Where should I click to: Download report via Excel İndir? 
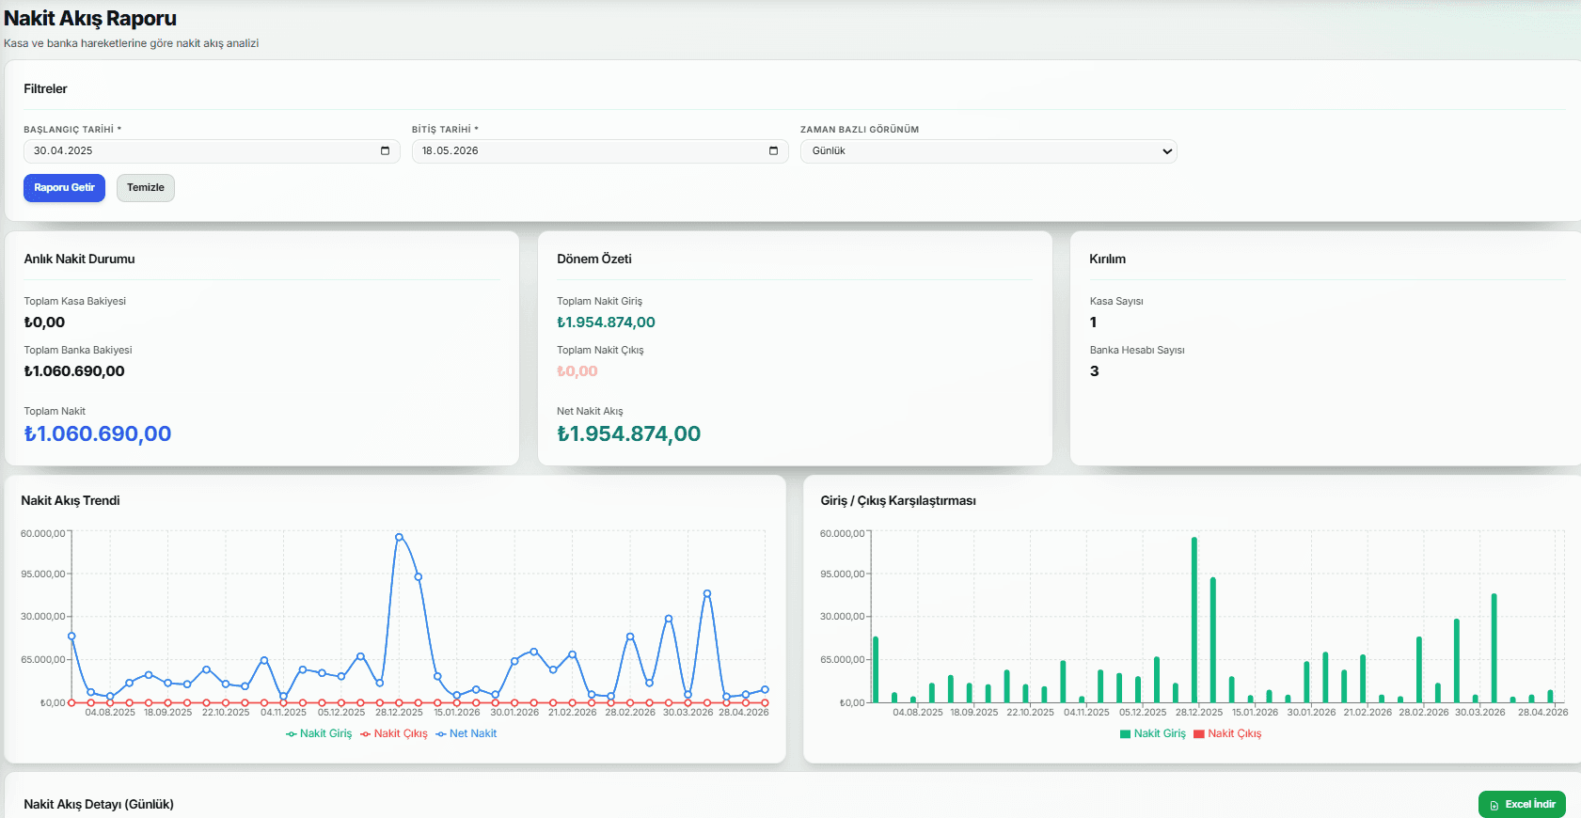[1522, 805]
